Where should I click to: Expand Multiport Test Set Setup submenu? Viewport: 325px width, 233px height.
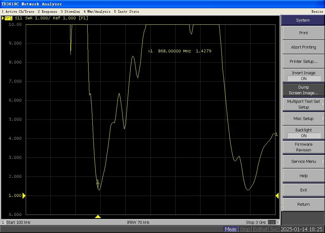pyautogui.click(x=303, y=104)
